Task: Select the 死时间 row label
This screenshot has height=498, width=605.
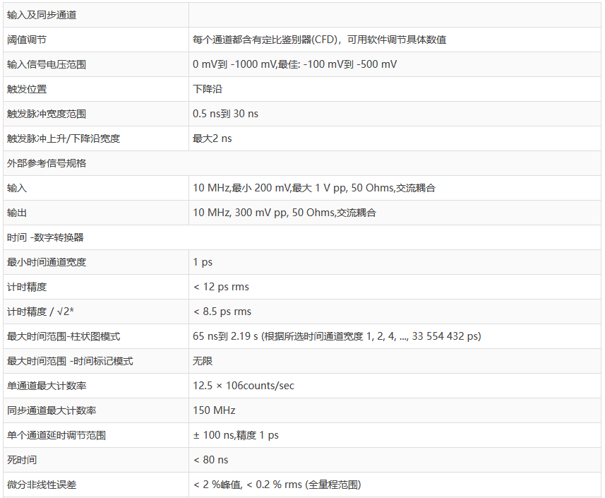Action: [x=22, y=460]
